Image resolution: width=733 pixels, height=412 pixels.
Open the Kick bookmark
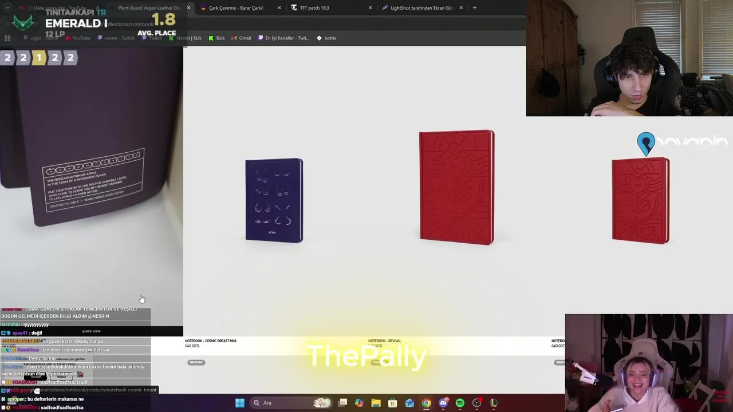(216, 38)
